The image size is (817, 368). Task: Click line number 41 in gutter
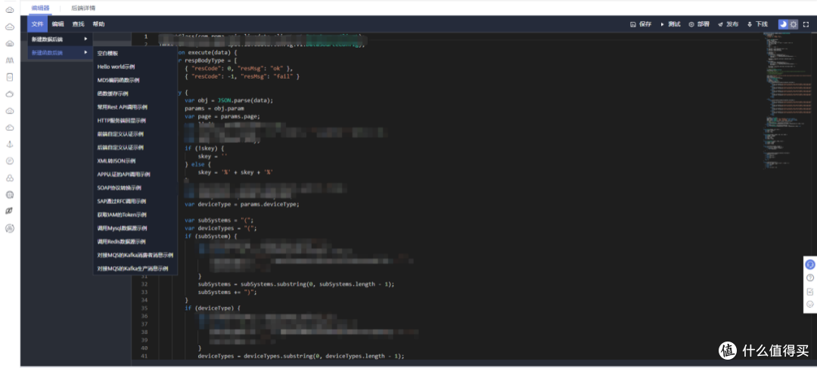click(144, 356)
